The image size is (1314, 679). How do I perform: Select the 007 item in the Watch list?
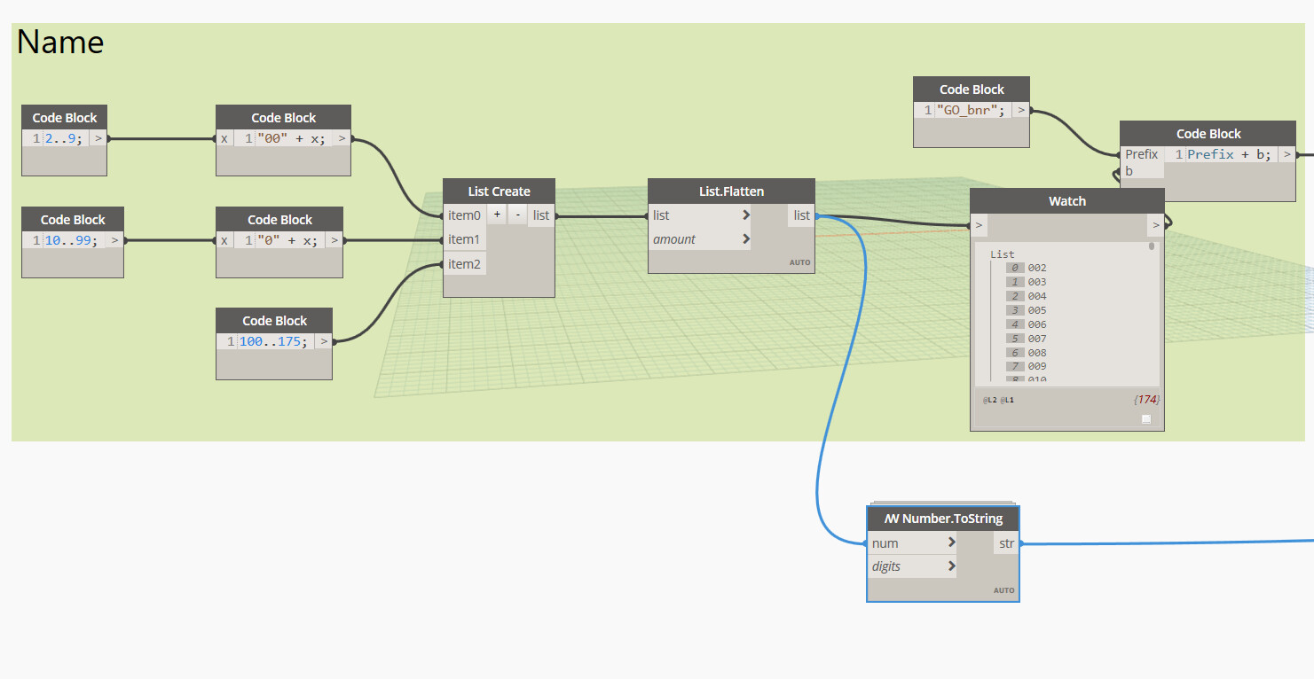[x=1037, y=339]
